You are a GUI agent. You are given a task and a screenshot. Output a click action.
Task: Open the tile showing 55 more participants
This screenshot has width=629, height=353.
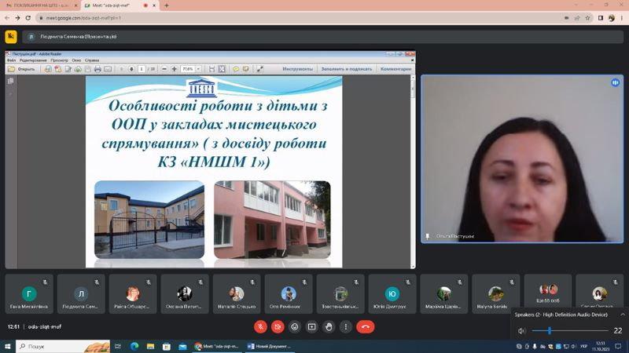(547, 293)
